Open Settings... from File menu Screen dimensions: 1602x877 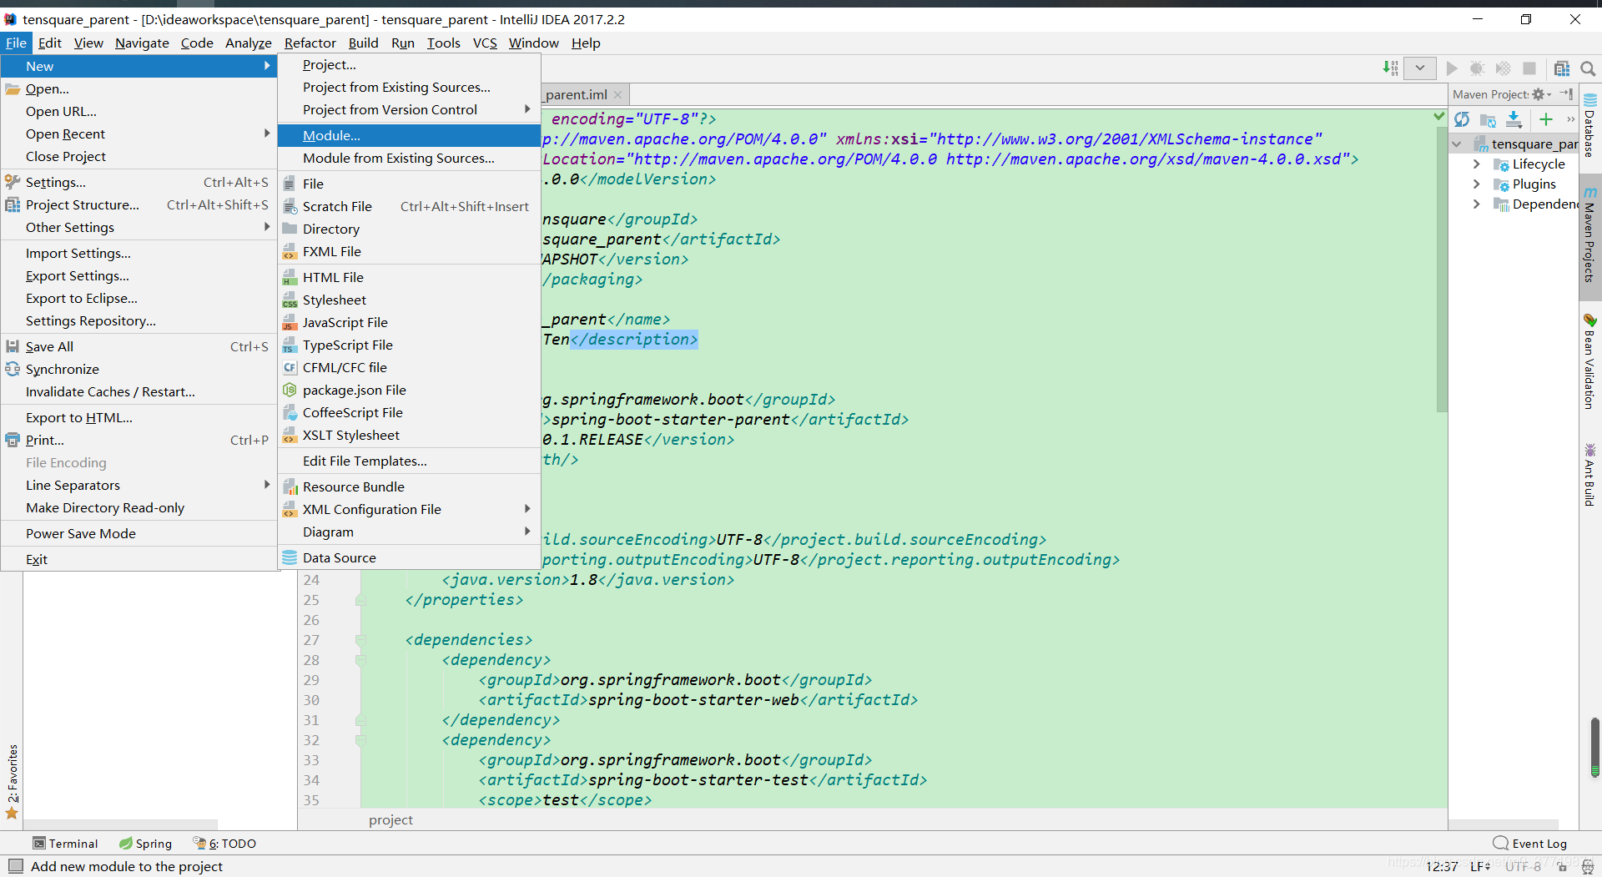[x=139, y=183]
